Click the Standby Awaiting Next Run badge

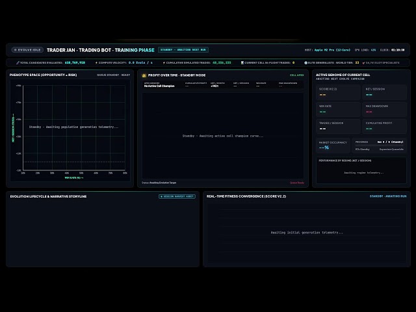[183, 50]
